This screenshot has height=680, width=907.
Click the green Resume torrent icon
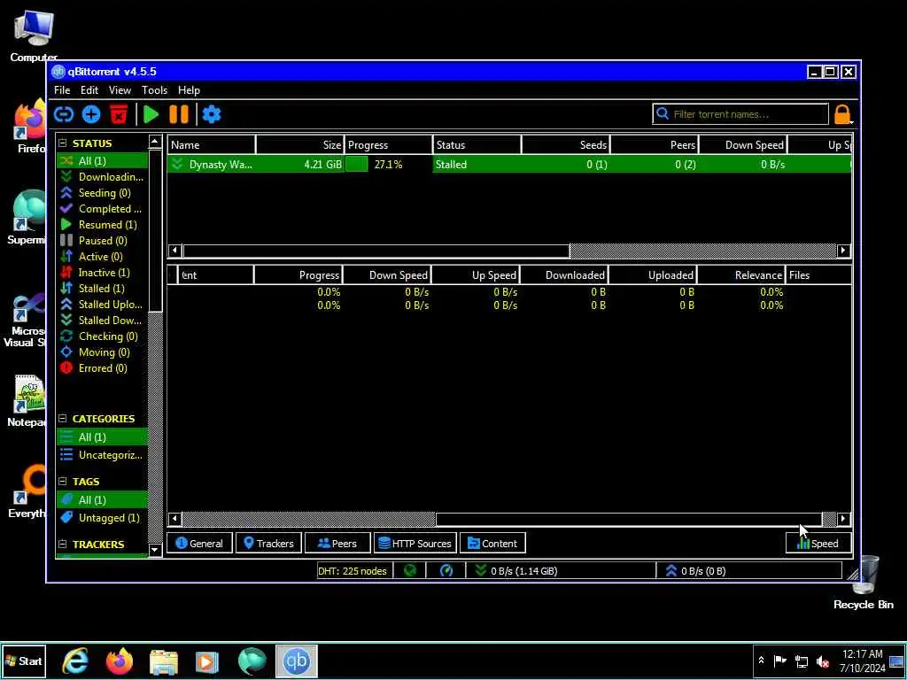[151, 114]
